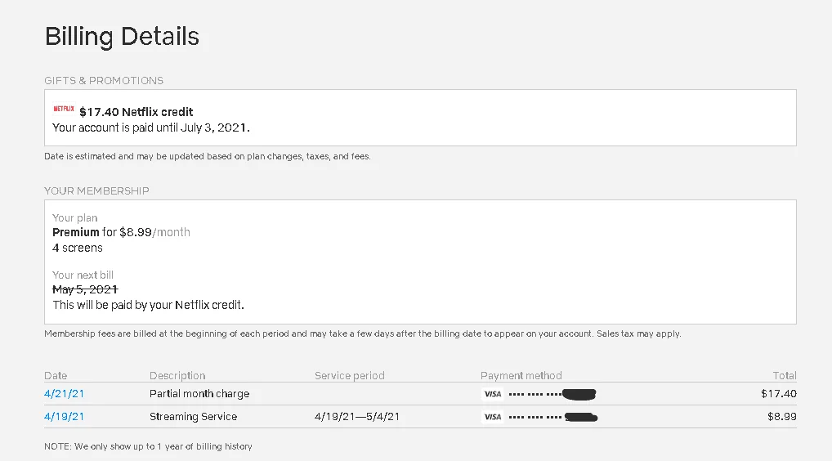Open the 4/21/21 billing date link
The image size is (832, 461).
[x=65, y=394]
